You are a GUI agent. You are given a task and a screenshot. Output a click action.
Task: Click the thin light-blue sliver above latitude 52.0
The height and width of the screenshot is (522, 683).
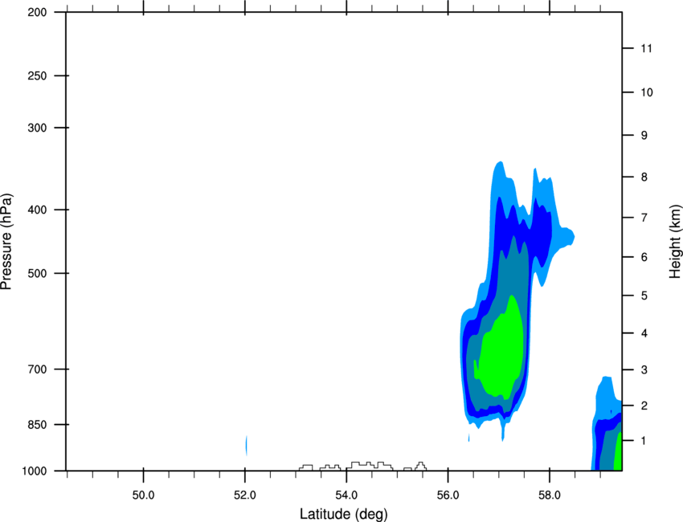point(247,445)
